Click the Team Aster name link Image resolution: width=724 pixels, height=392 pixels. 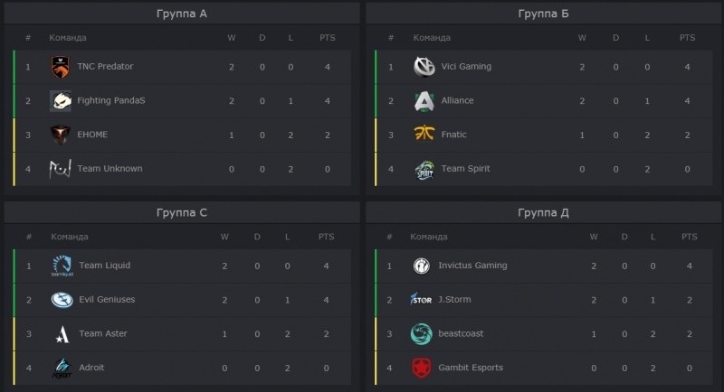click(x=103, y=333)
